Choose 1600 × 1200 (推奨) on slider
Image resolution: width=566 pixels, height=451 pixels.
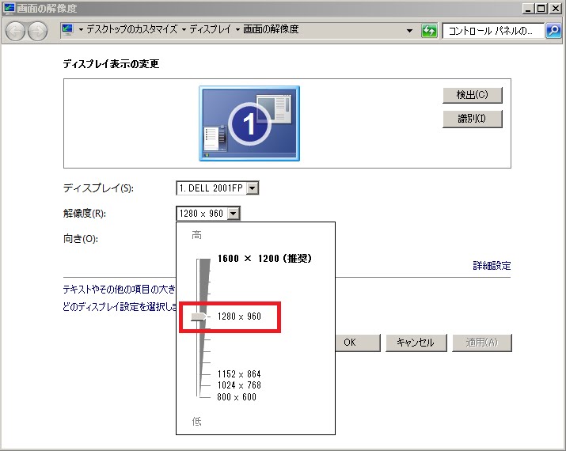click(264, 258)
